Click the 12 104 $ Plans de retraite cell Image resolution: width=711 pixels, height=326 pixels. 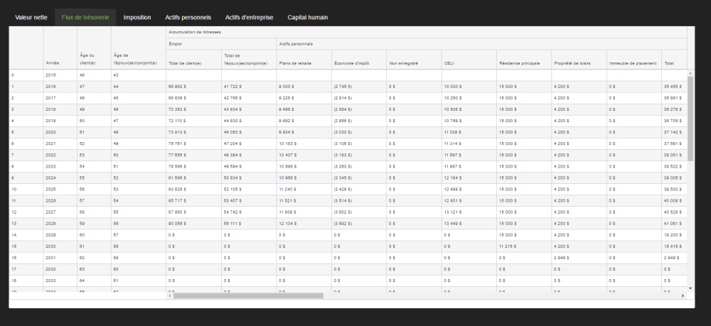pyautogui.click(x=304, y=224)
